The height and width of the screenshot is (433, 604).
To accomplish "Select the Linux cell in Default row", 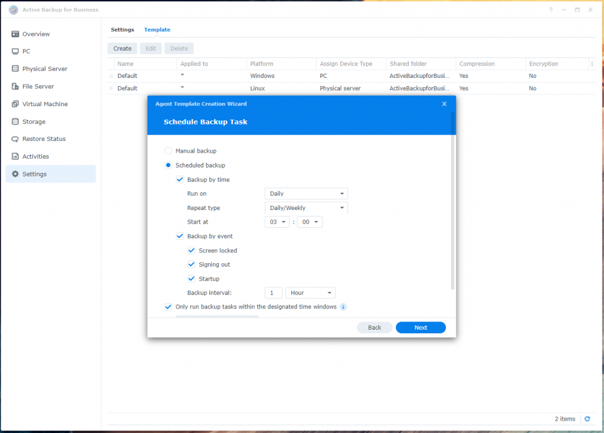I will [x=257, y=88].
